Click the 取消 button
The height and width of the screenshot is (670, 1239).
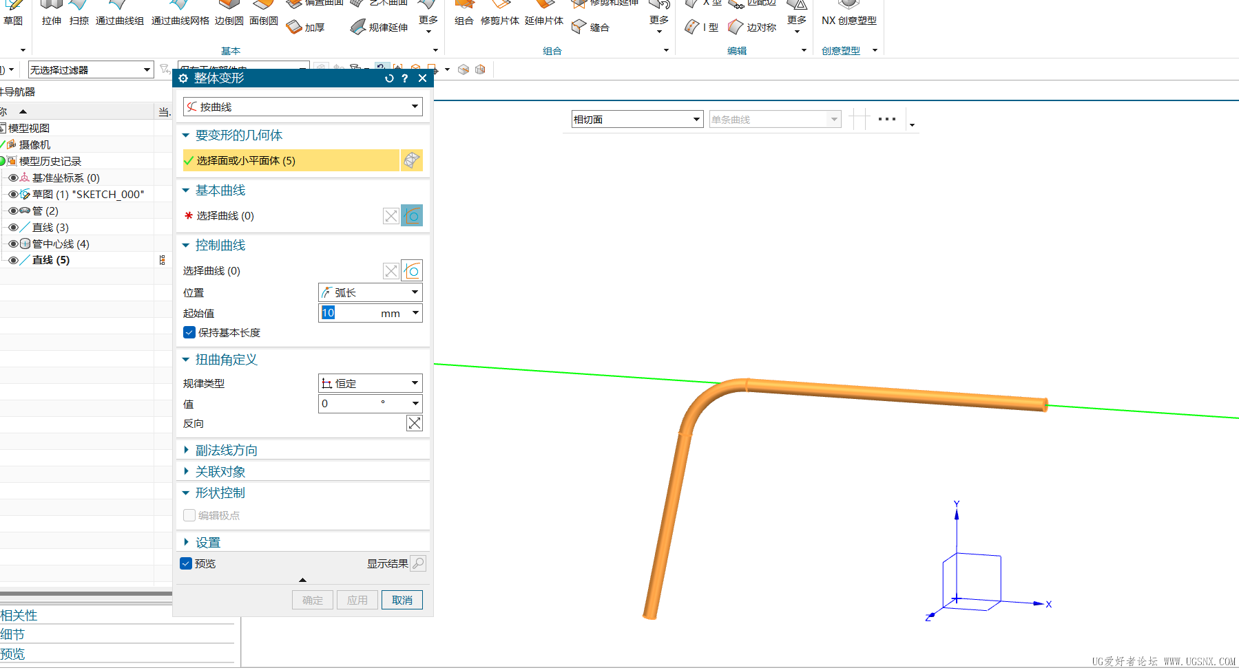[x=402, y=600]
